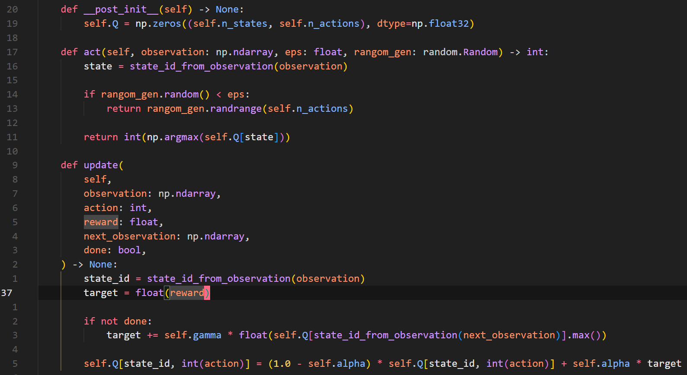687x375 pixels.
Task: Click self.alpha inside (1.0 - self.alpha)
Action: click(x=336, y=364)
